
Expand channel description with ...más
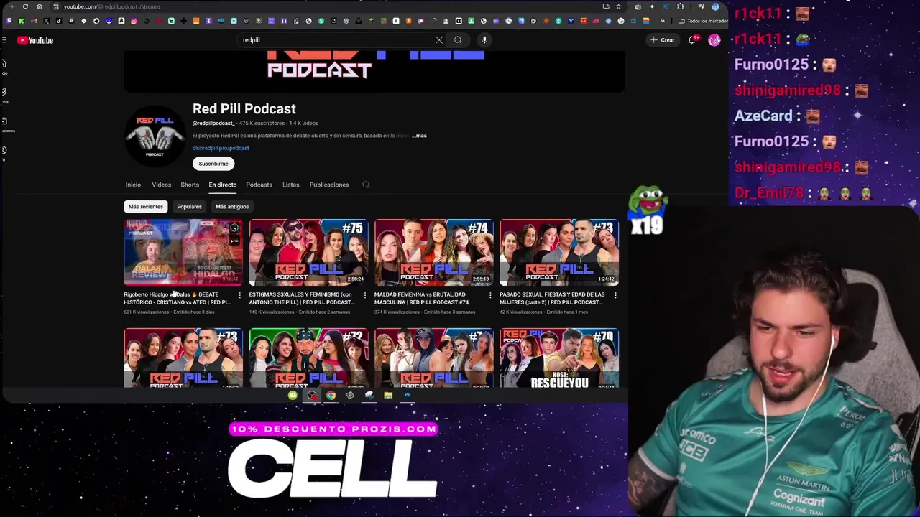(x=419, y=136)
